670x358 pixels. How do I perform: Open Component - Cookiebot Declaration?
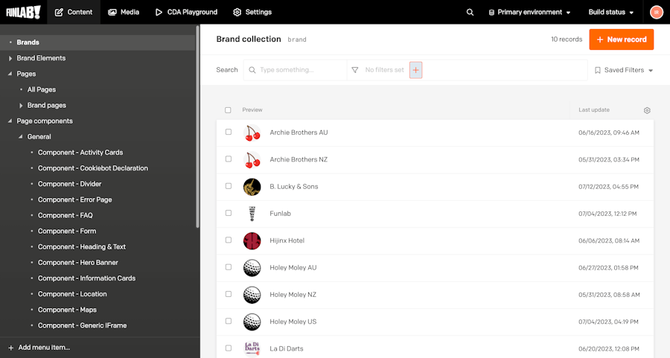pos(93,168)
